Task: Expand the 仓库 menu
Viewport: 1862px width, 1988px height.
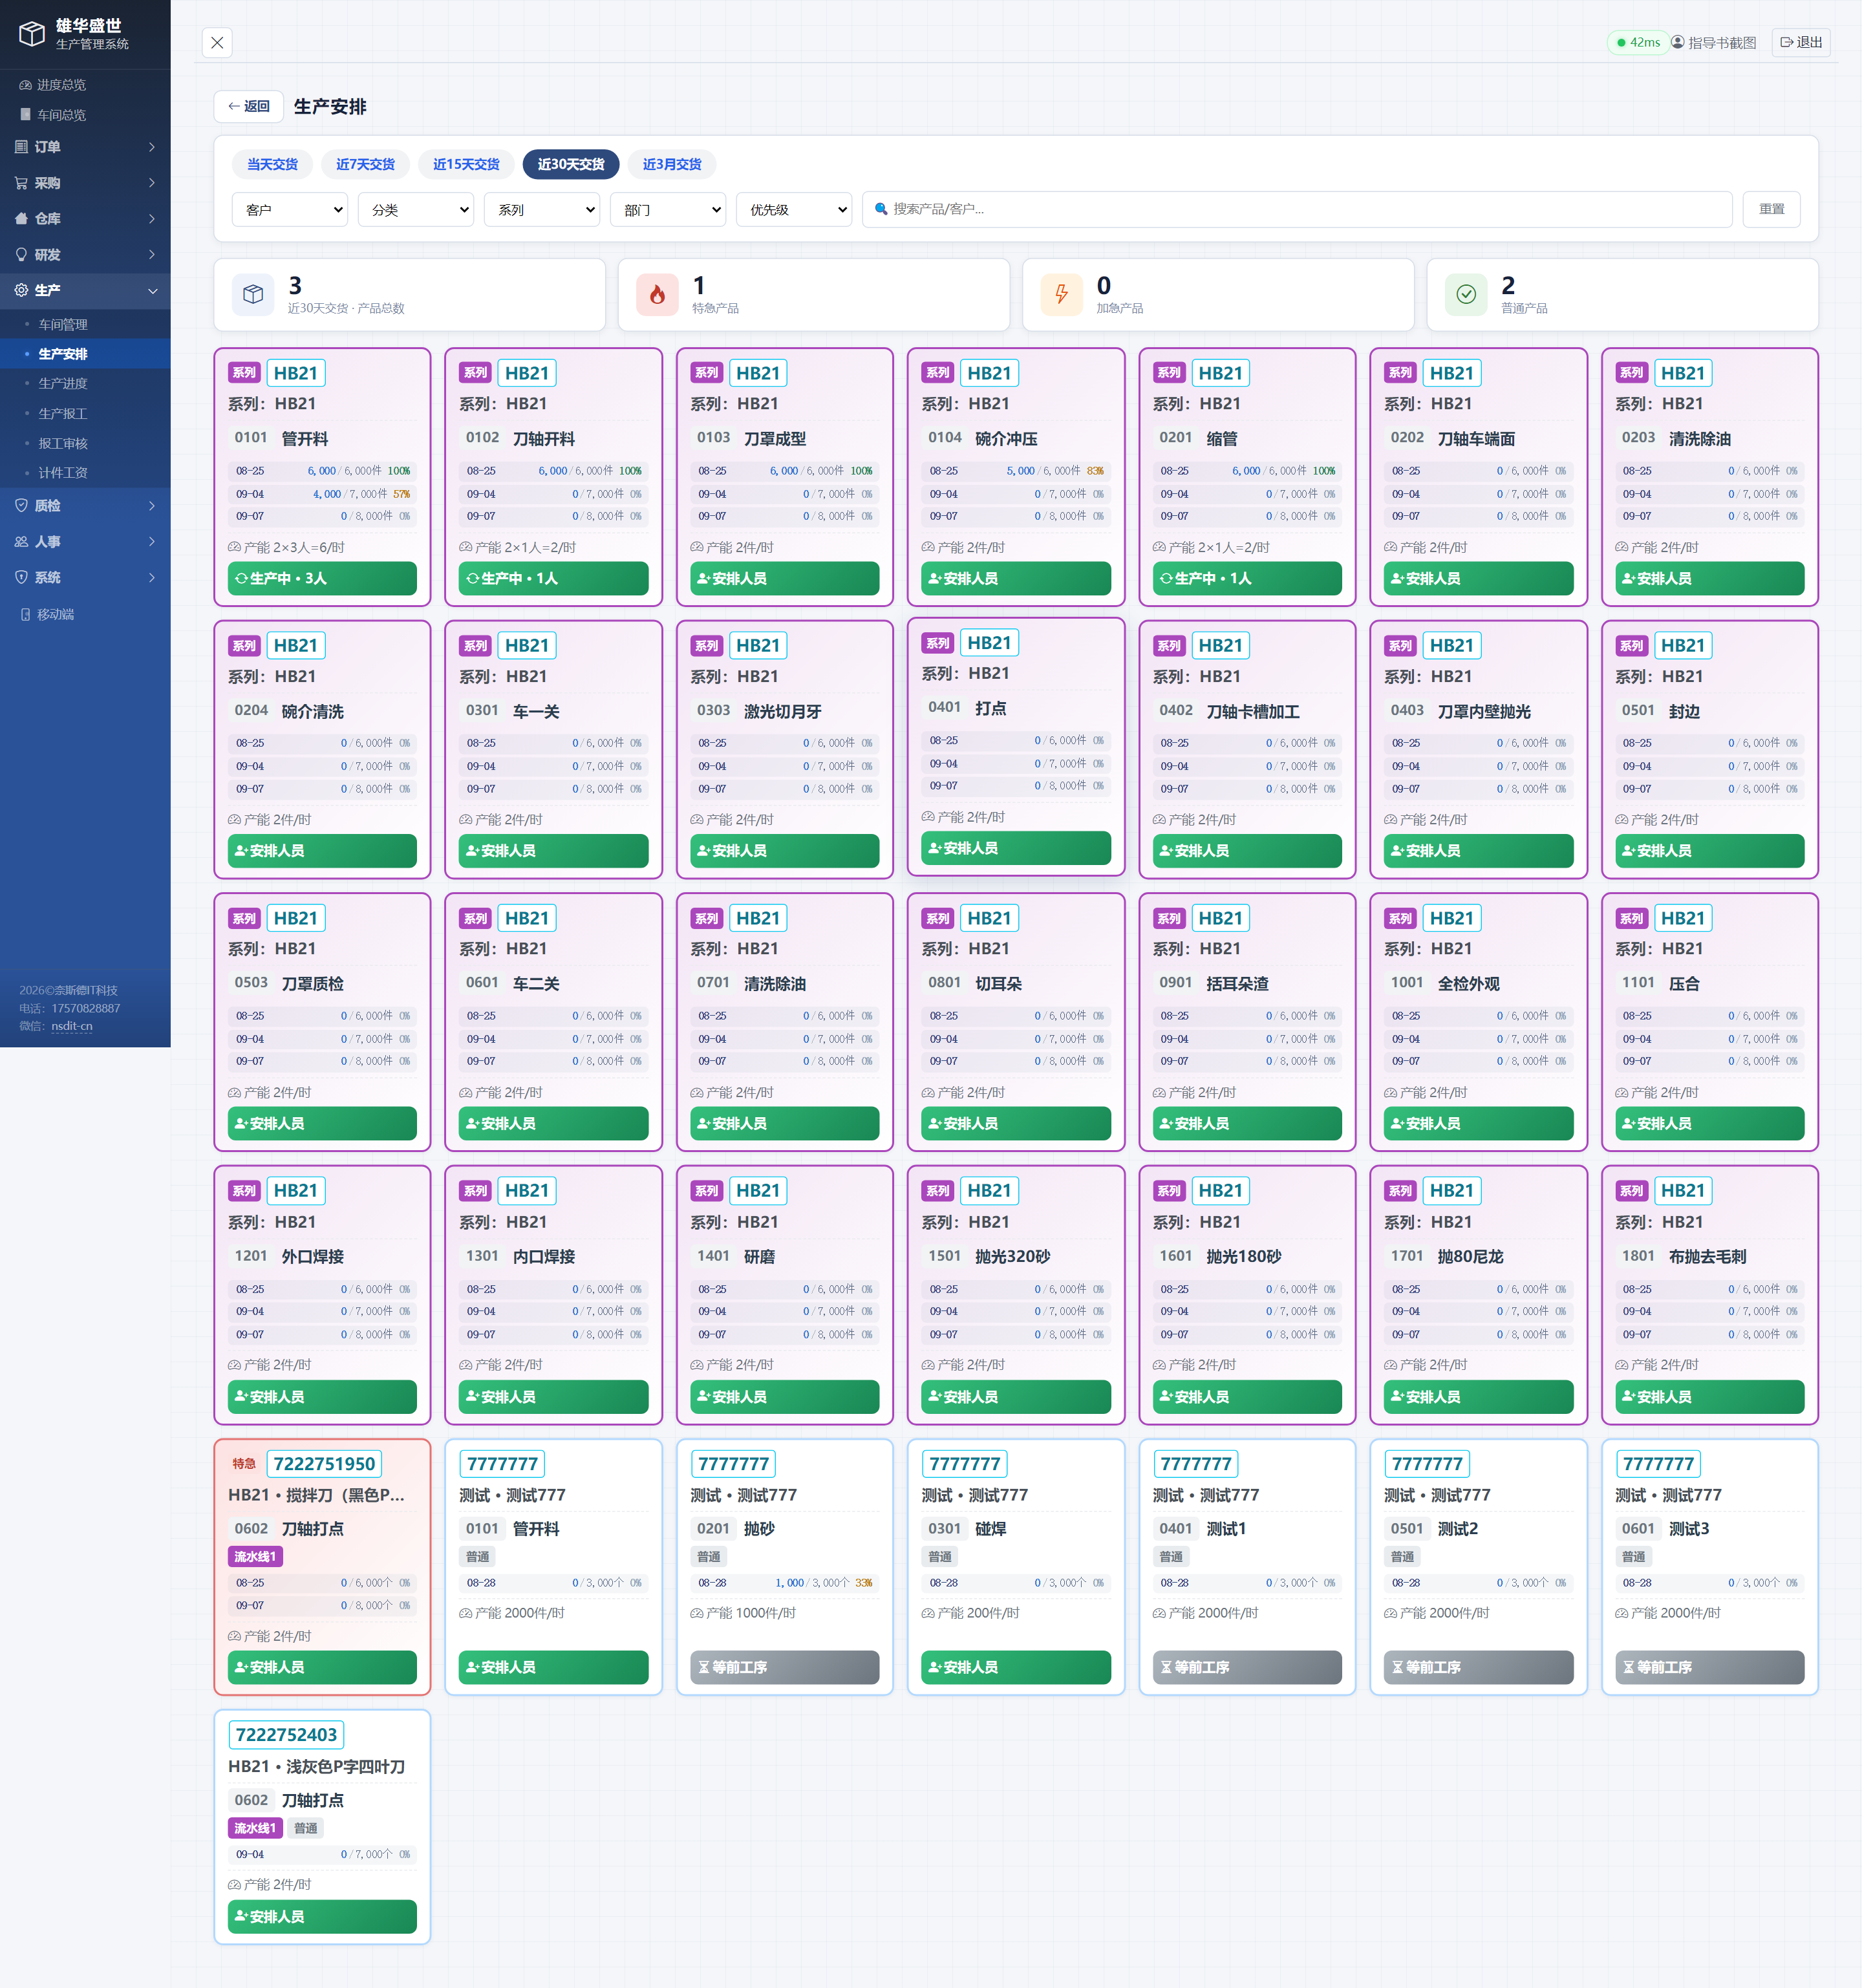Action: tap(85, 219)
